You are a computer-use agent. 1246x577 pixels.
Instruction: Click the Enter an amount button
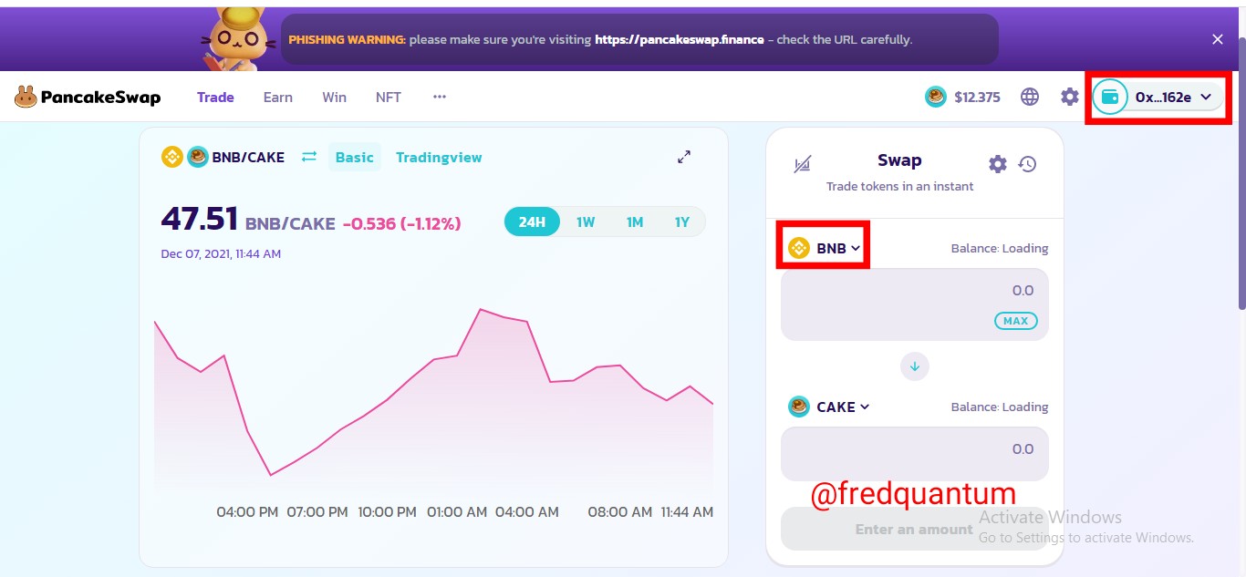coord(915,529)
